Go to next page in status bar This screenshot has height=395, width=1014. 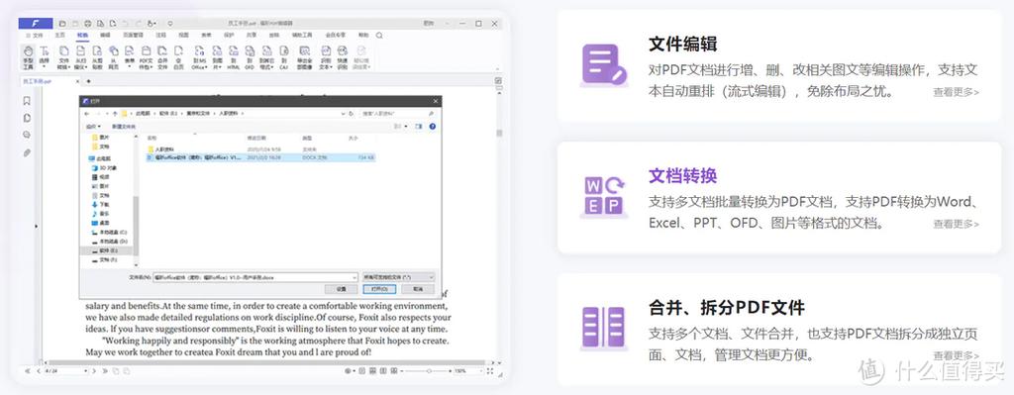click(94, 371)
